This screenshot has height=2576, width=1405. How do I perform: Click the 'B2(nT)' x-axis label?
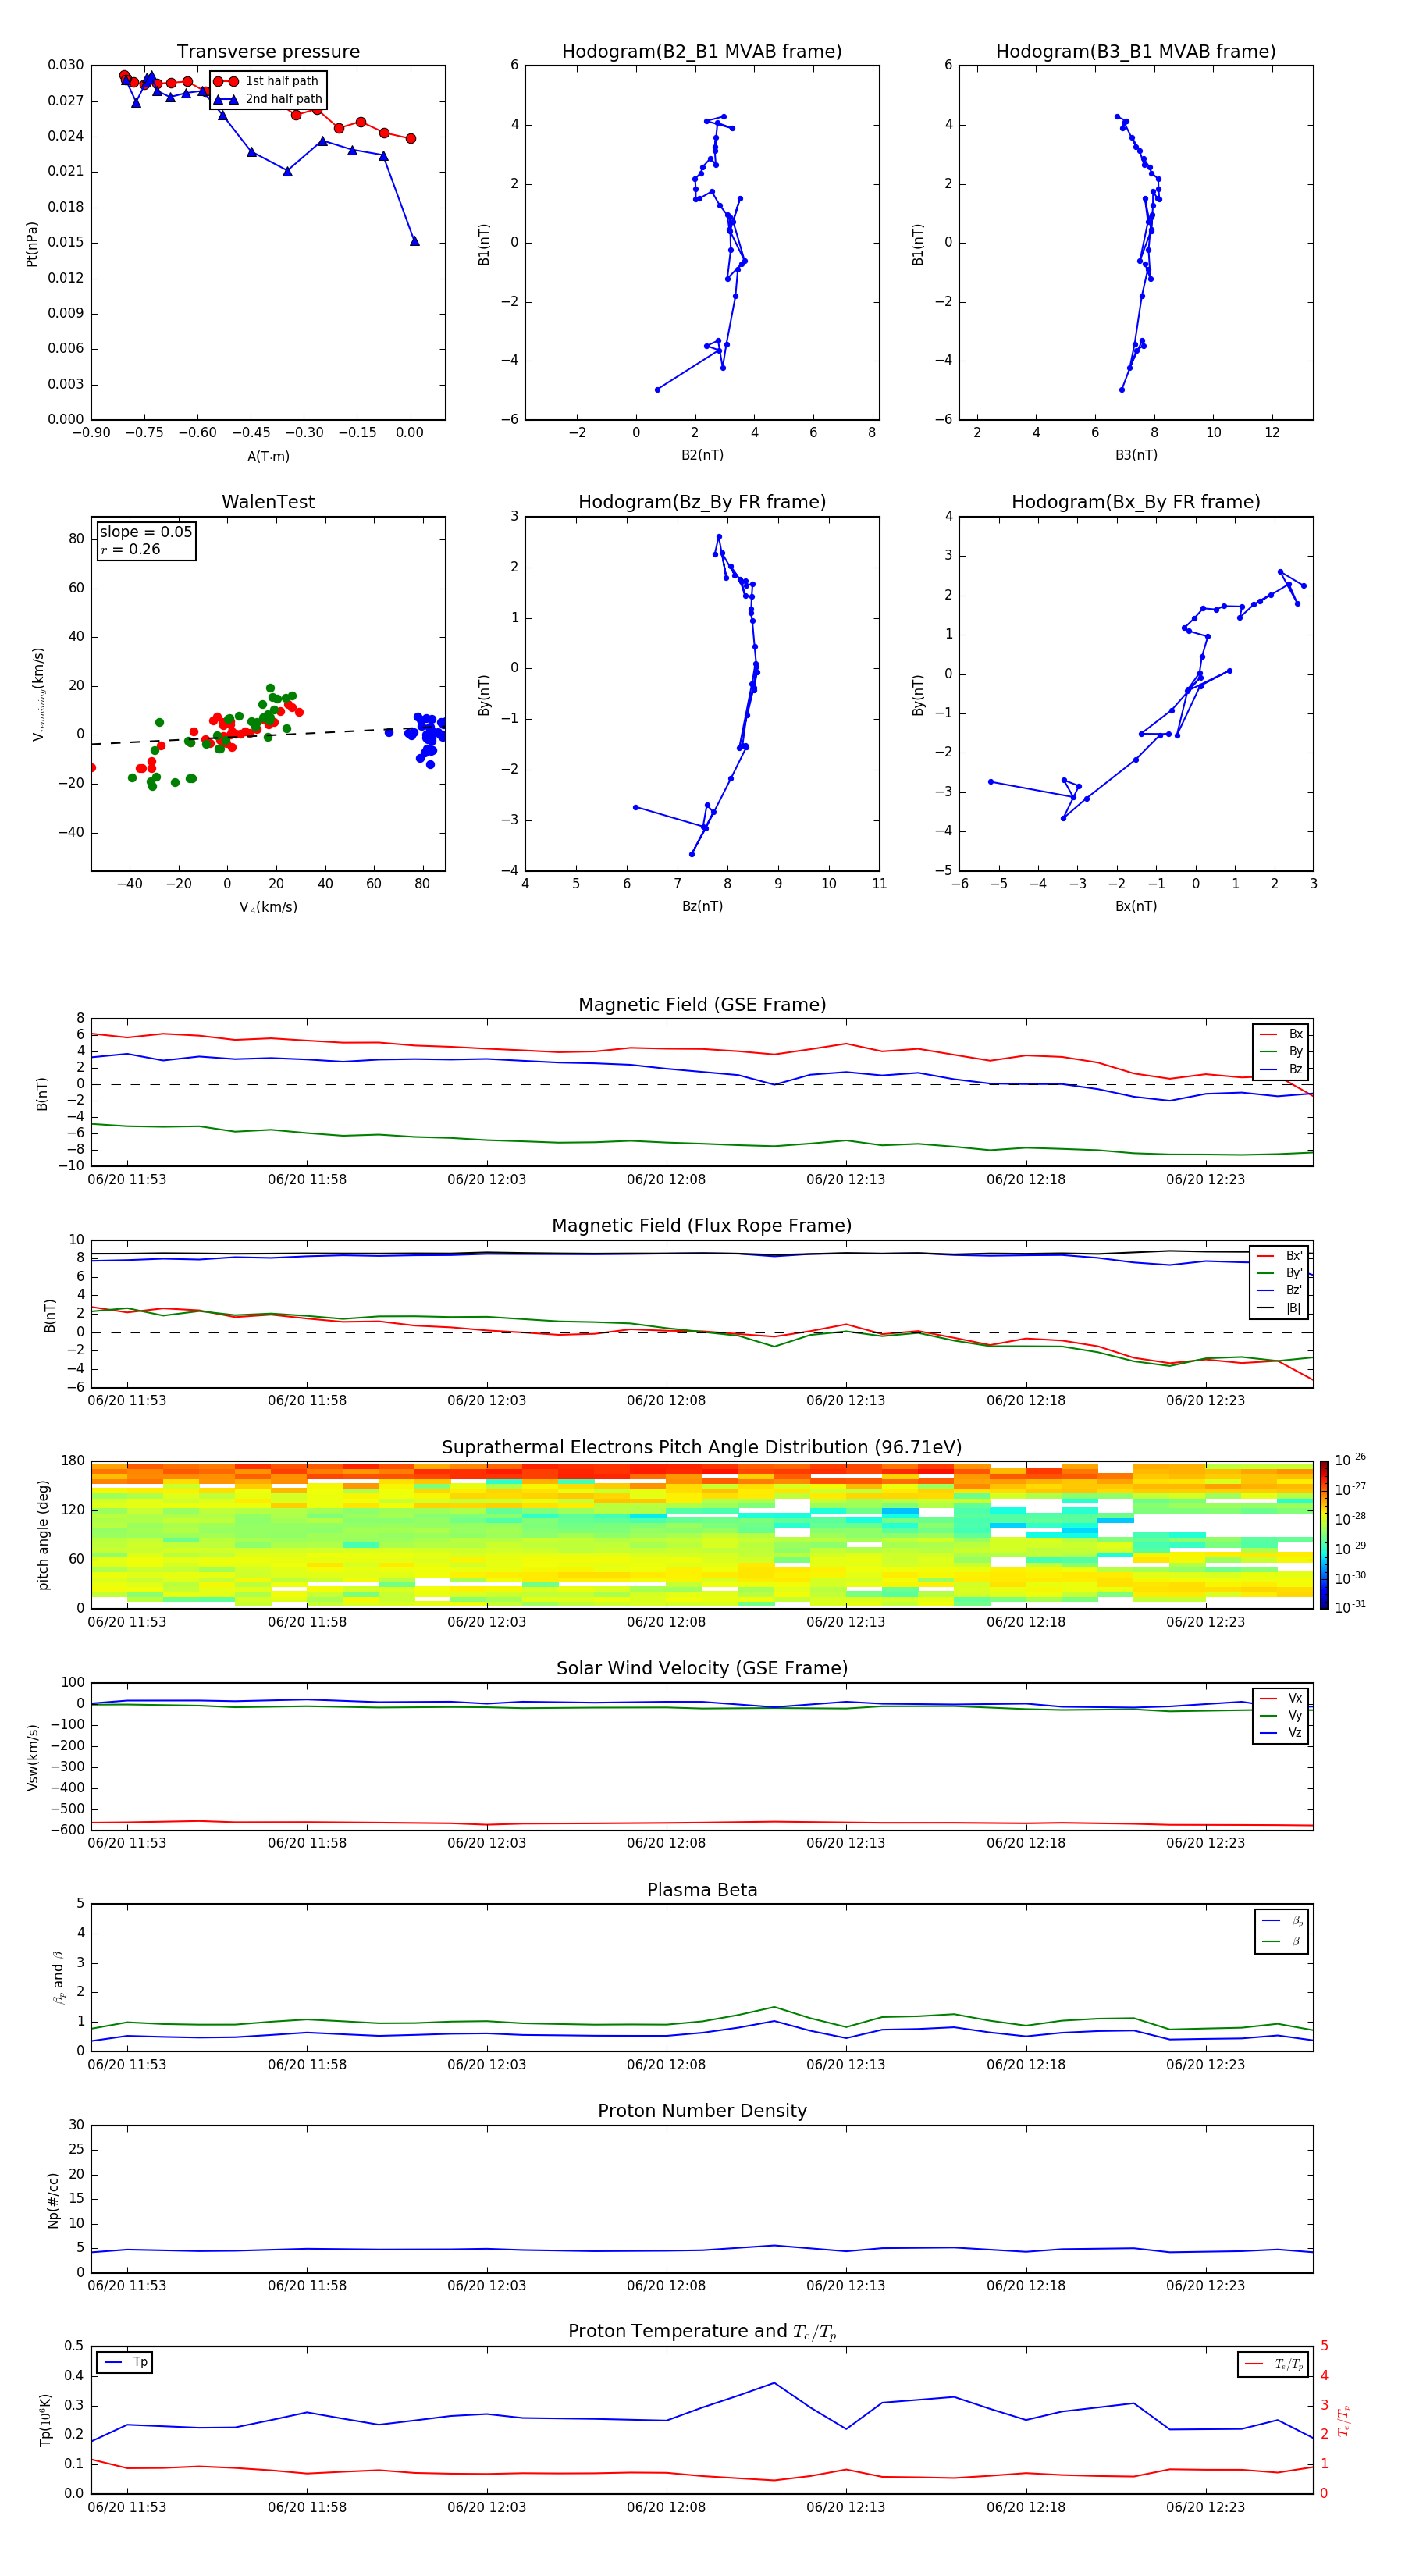702,455
